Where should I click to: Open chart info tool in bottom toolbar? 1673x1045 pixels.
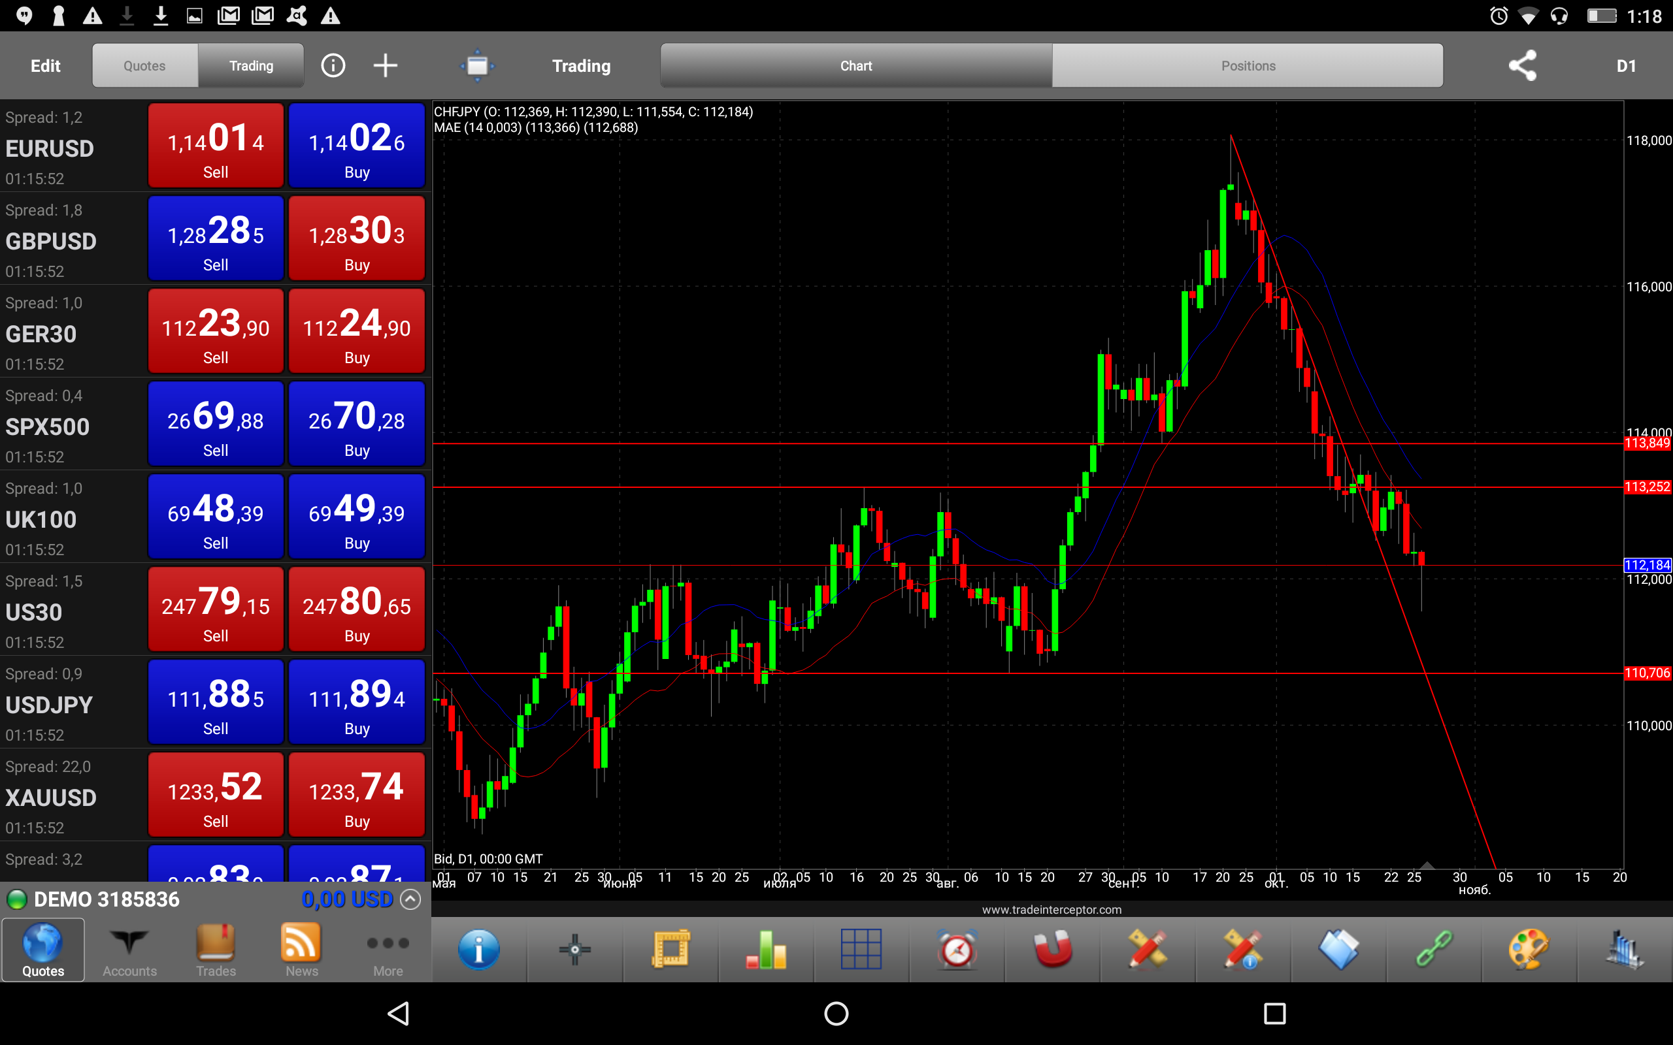(478, 950)
